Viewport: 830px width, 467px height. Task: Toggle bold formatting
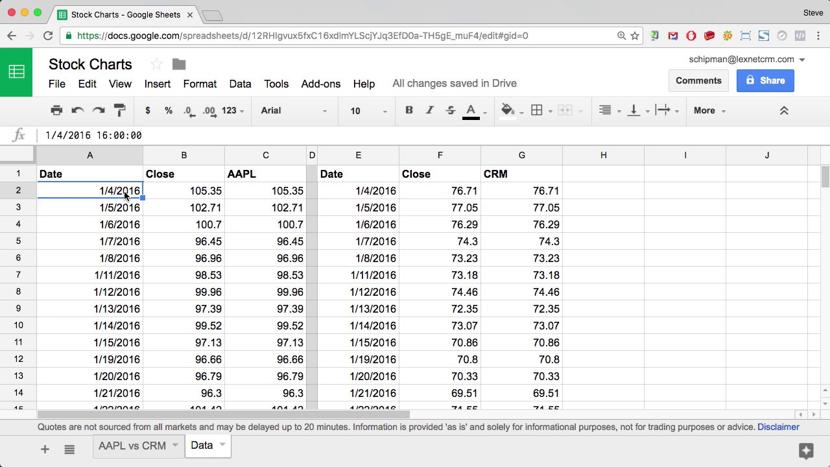pyautogui.click(x=409, y=110)
